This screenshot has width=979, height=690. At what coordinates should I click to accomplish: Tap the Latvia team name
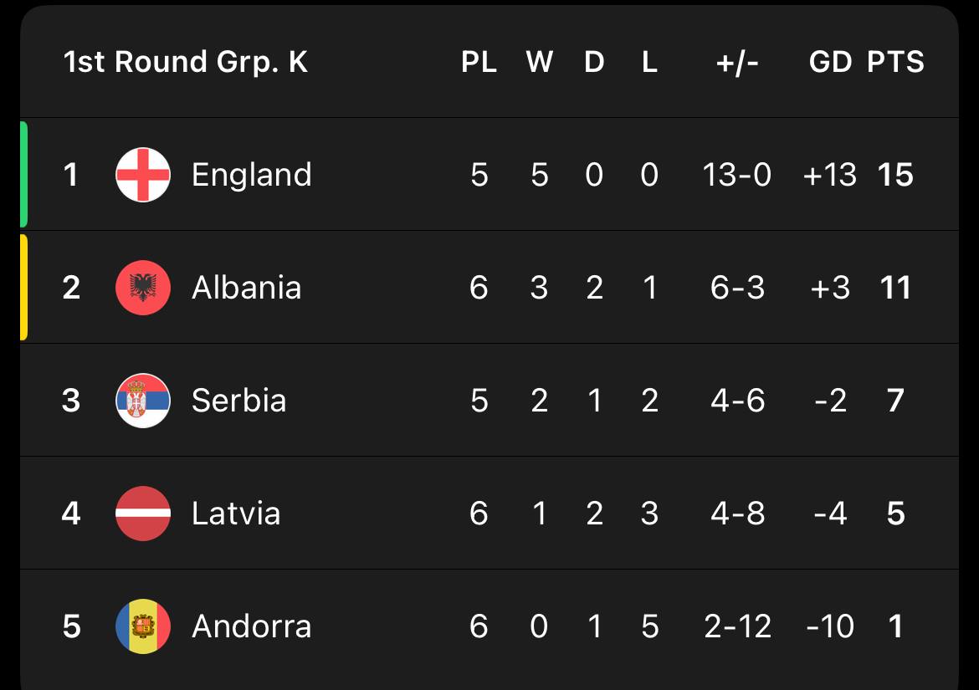[x=235, y=514]
